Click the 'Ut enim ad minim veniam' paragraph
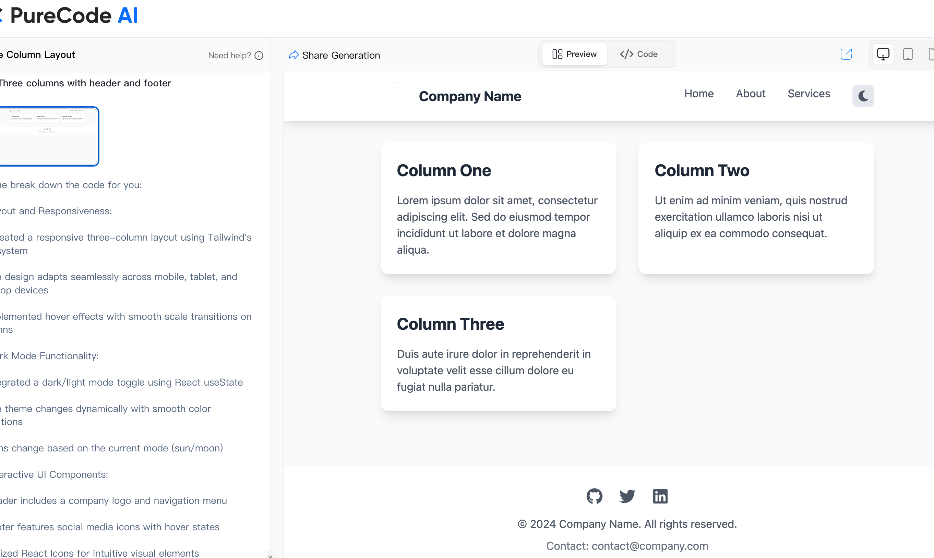Screen dimensions: 934x558 (751, 217)
